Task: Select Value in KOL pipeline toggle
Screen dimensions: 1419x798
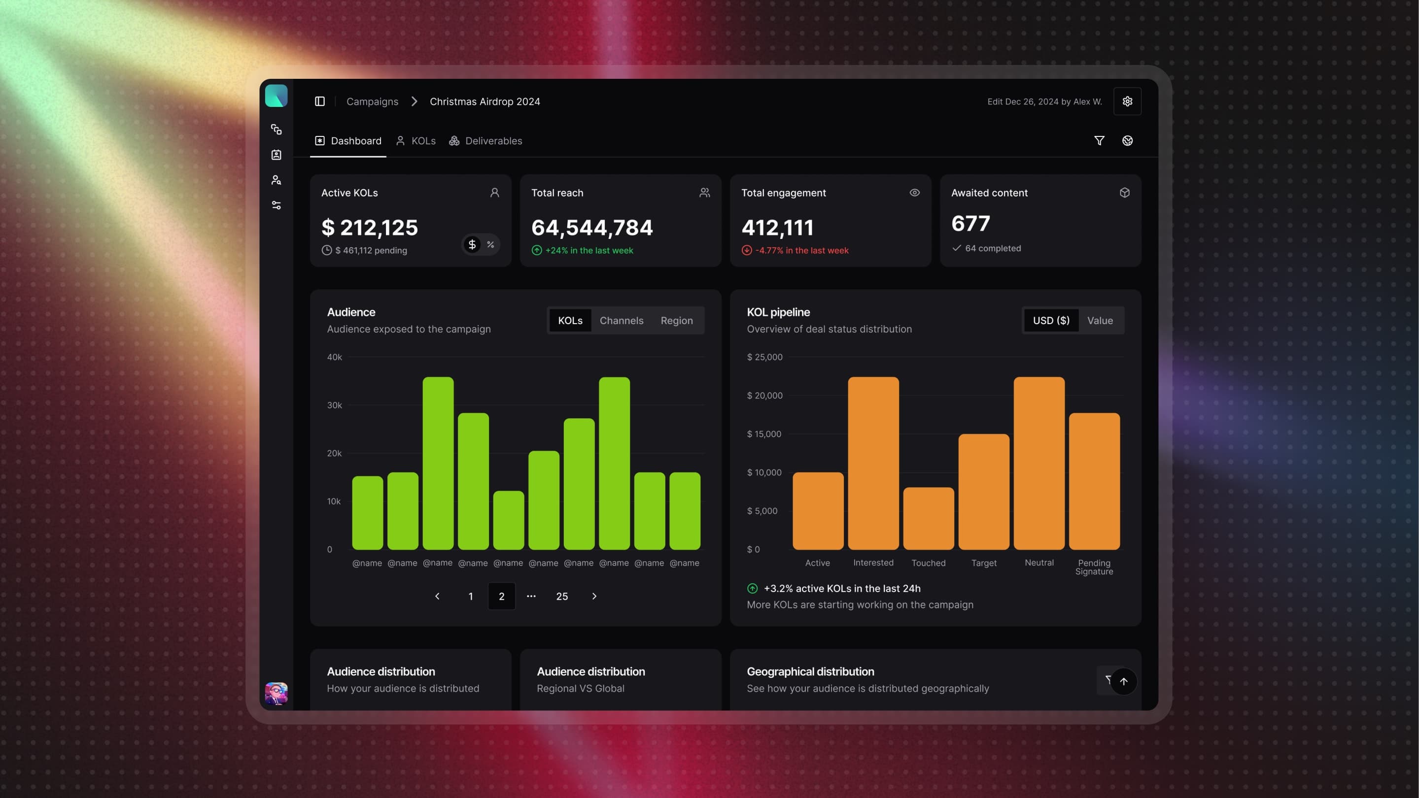Action: click(x=1100, y=320)
